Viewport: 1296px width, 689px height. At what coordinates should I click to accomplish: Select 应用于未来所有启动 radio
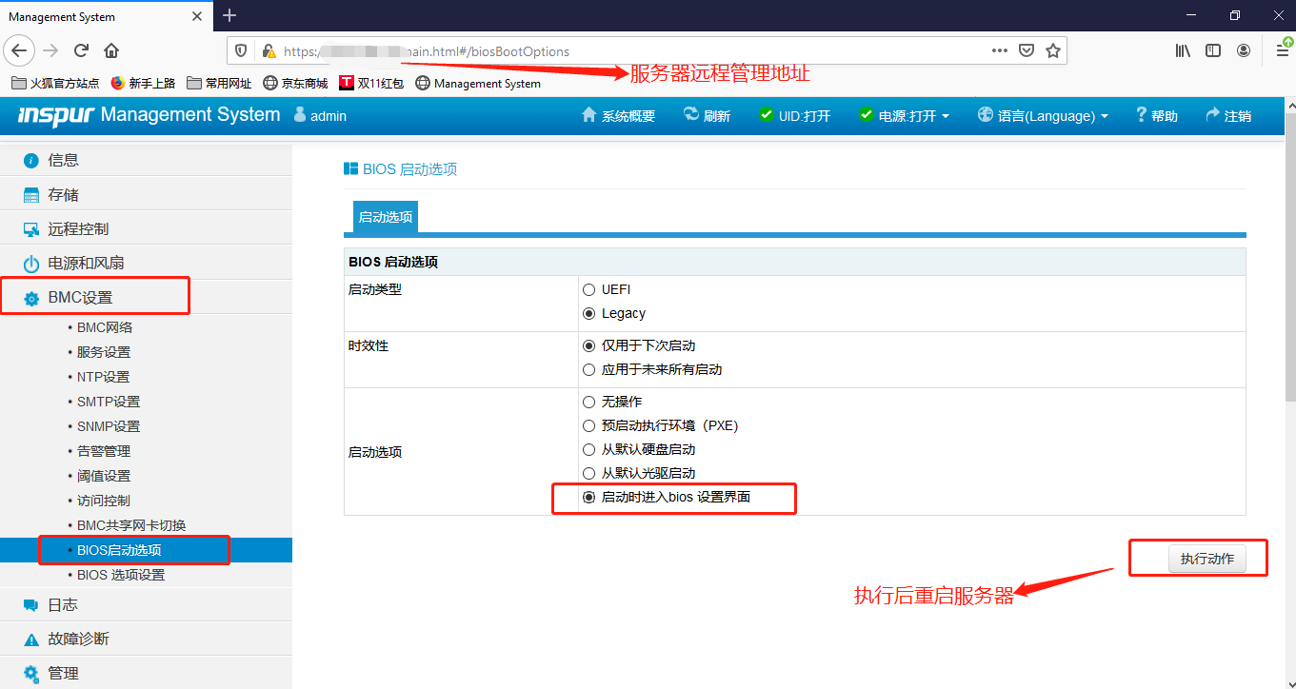coord(588,369)
